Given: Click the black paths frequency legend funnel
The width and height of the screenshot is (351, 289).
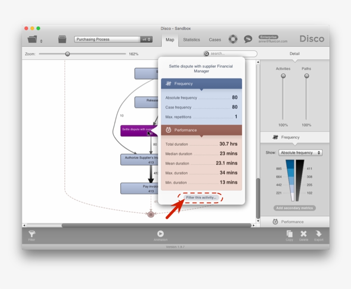Looking at the screenshot, I should click(x=300, y=180).
